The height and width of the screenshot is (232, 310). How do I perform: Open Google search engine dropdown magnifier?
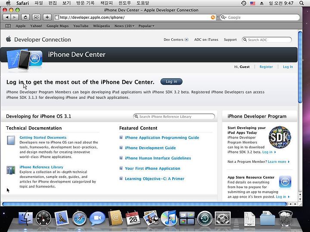223,17
